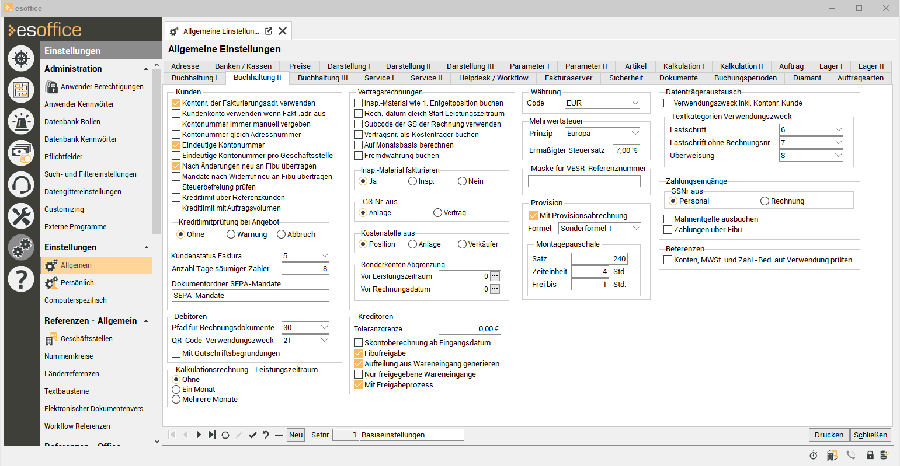Open the Buchungsperioden tab

[746, 78]
